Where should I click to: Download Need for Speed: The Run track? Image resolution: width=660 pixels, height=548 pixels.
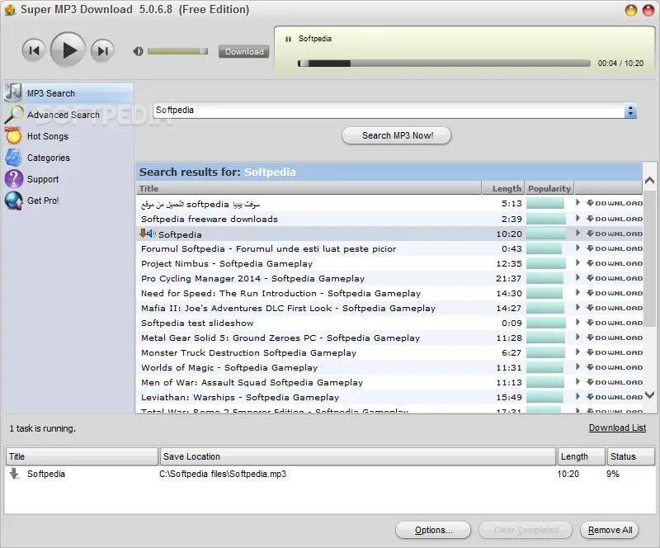(615, 293)
